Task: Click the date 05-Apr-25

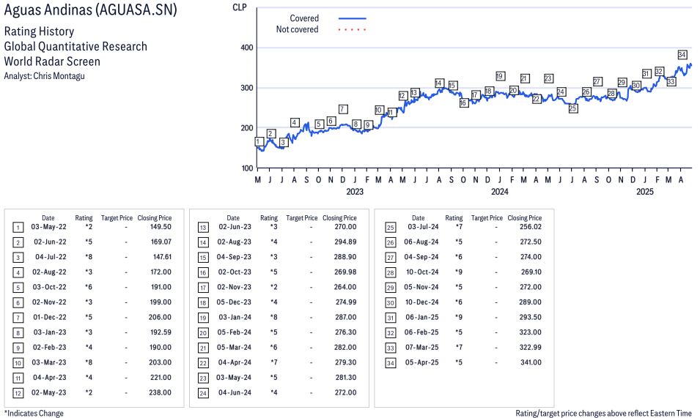Action: click(x=422, y=363)
